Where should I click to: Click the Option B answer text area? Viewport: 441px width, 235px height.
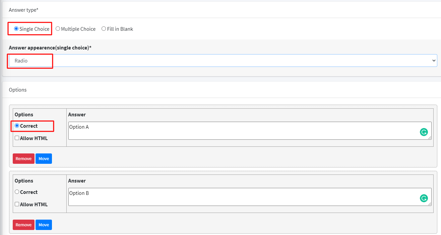click(250, 197)
